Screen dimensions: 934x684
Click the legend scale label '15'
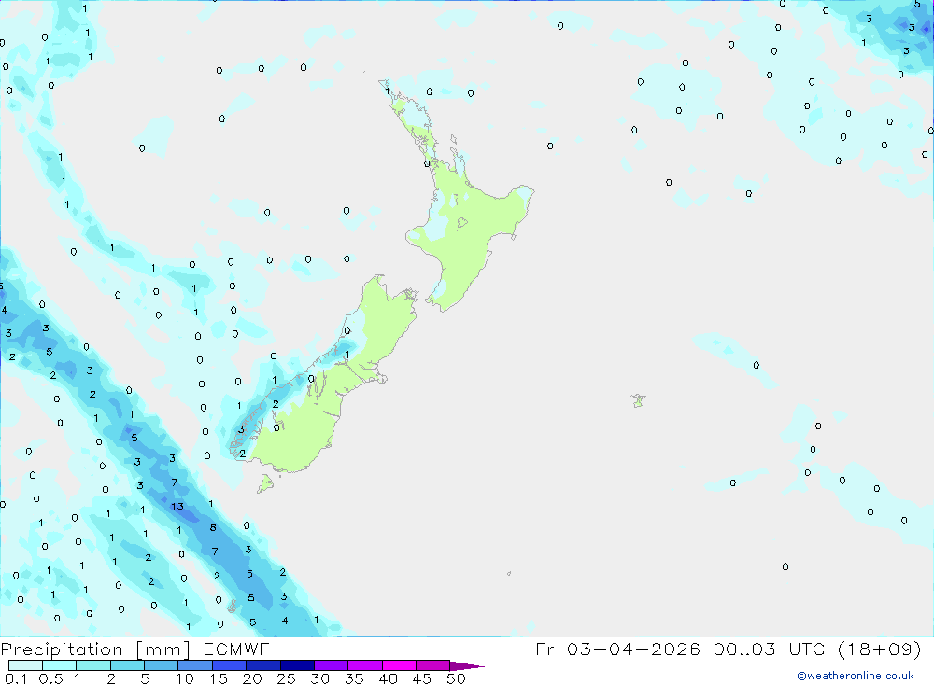tap(219, 678)
